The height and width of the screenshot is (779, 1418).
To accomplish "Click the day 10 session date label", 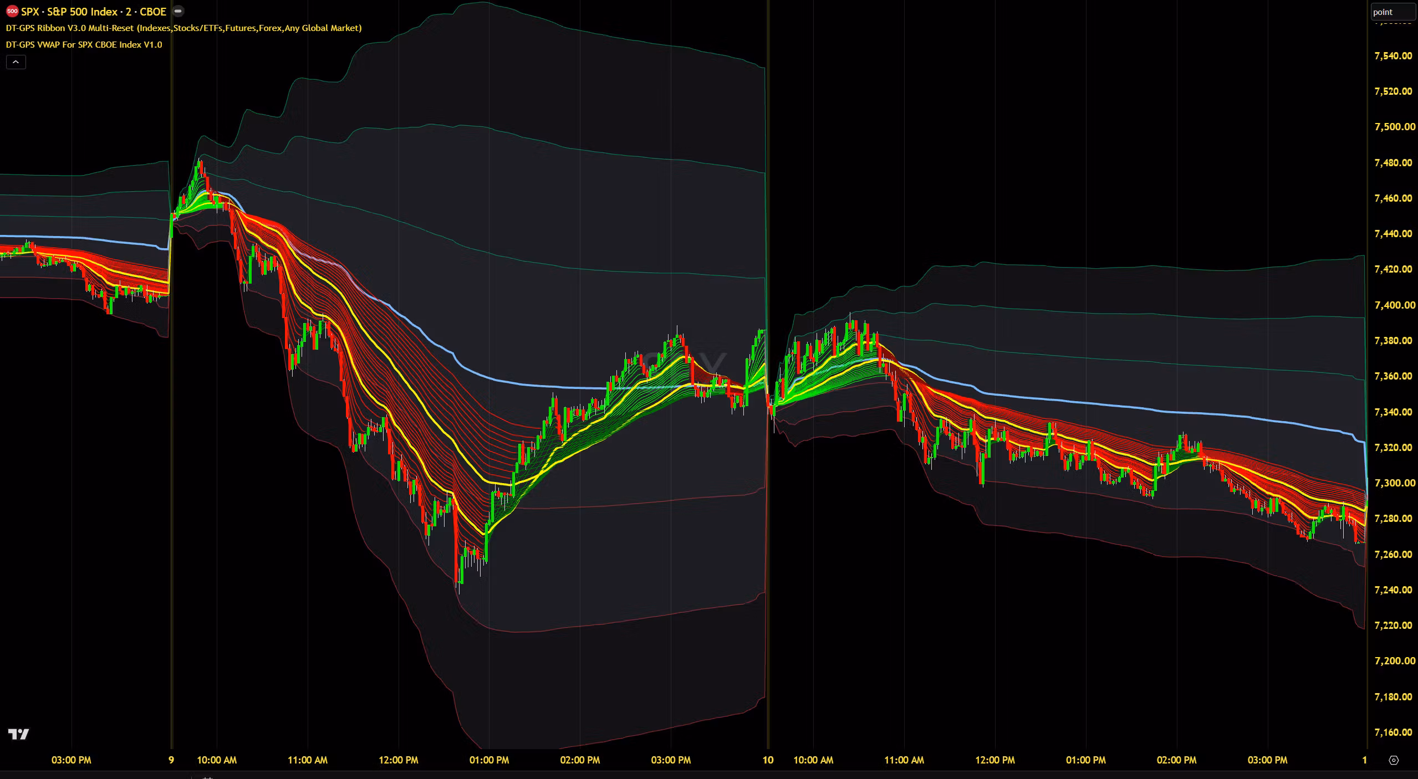I will [x=768, y=760].
